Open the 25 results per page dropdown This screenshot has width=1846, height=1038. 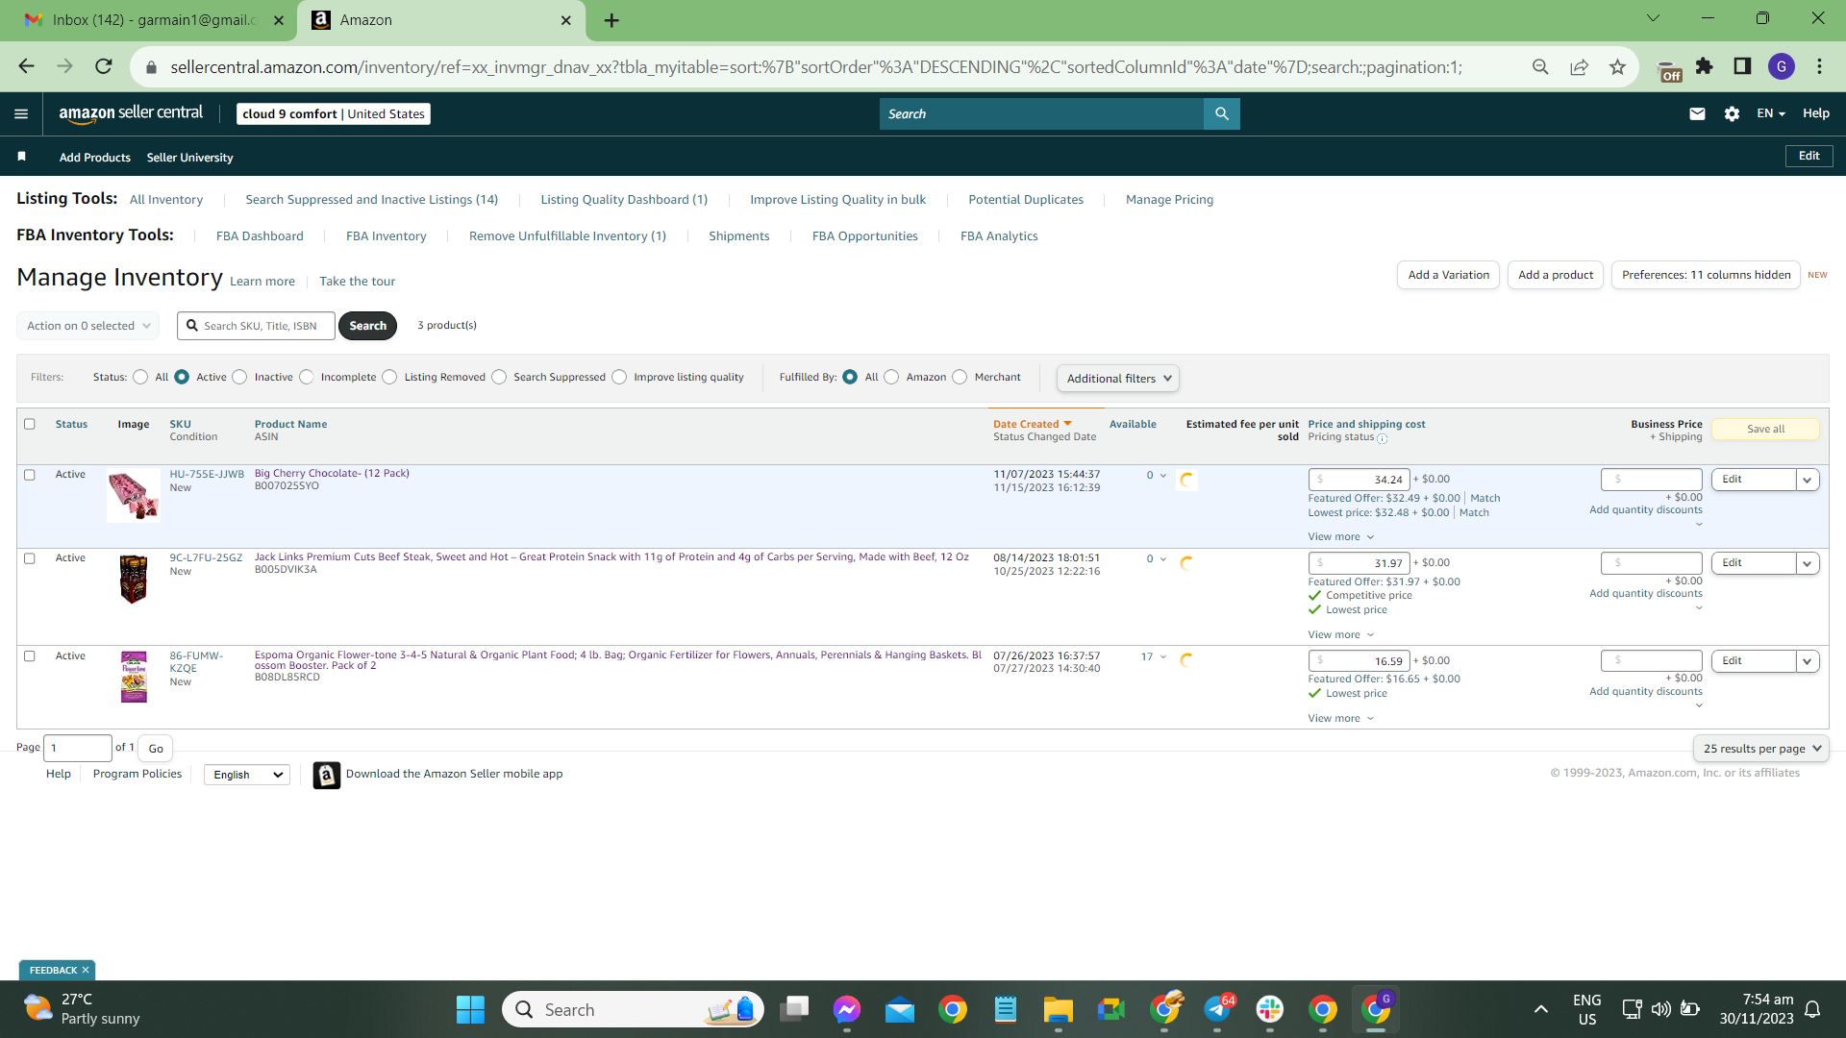coord(1761,749)
